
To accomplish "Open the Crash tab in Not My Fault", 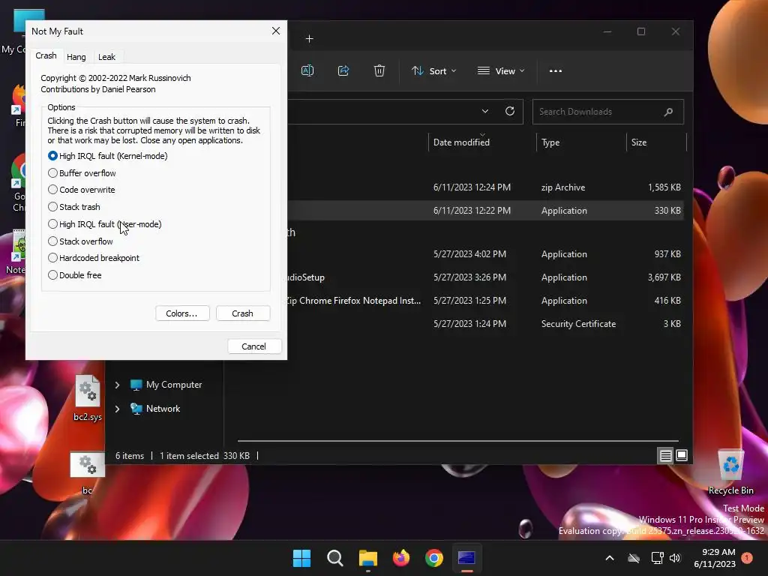I will [46, 55].
